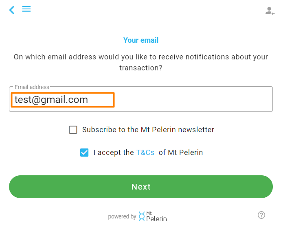Screen dimensions: 281x240
Task: Click on the test@gmail.com text
Action: [51, 100]
